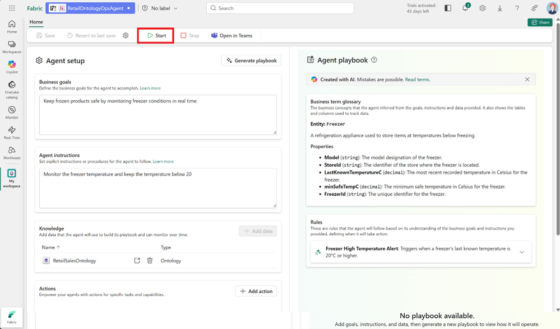The height and width of the screenshot is (329, 560).
Task: Open My workspace in sidebar
Action: point(12,178)
